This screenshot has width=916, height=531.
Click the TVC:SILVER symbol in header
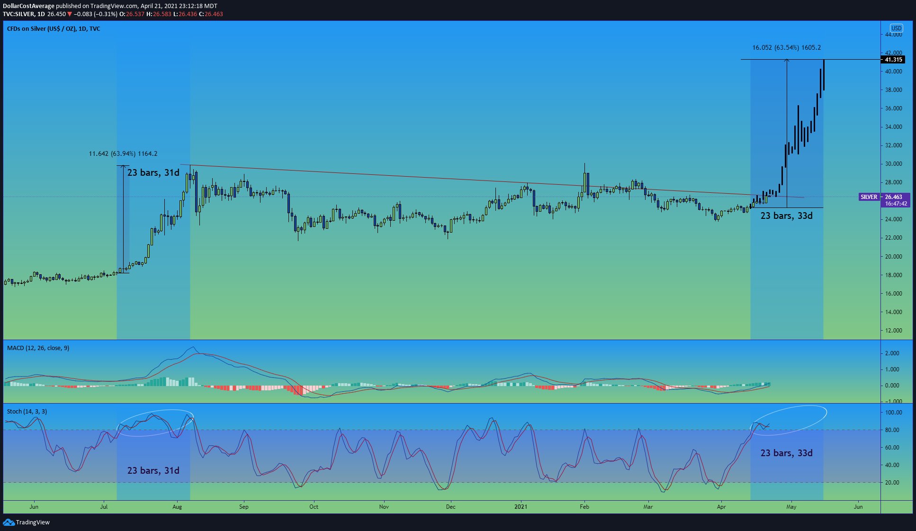(18, 14)
